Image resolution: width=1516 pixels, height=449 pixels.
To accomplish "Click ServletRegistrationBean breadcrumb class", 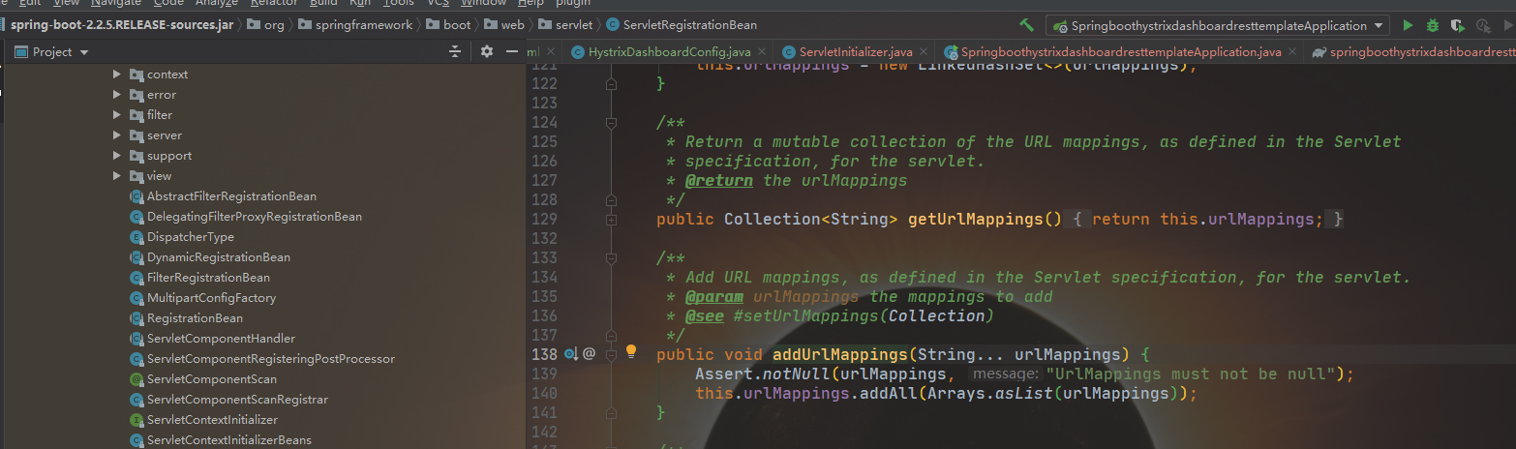I will tap(682, 25).
